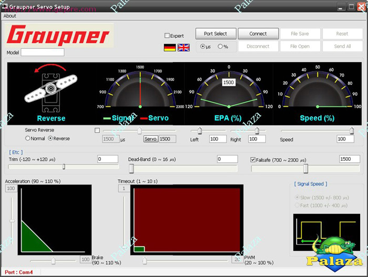Open the About menu
Image resolution: width=368 pixels, height=277 pixels.
[x=10, y=16]
